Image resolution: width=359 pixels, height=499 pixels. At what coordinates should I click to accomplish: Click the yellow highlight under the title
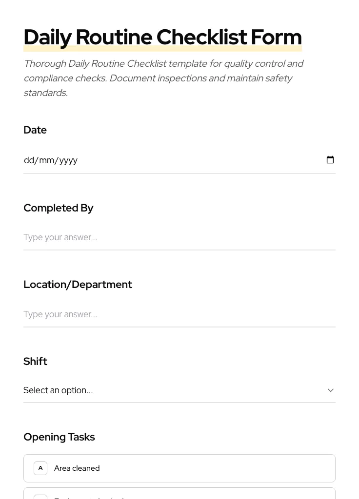point(162,47)
